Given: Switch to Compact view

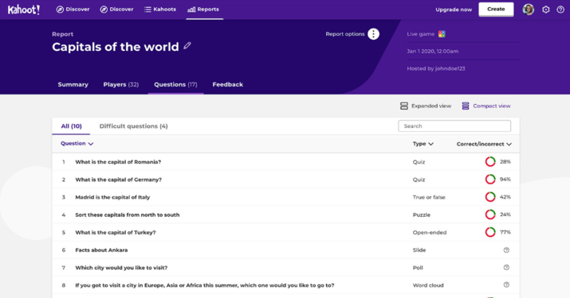Looking at the screenshot, I should (x=486, y=106).
